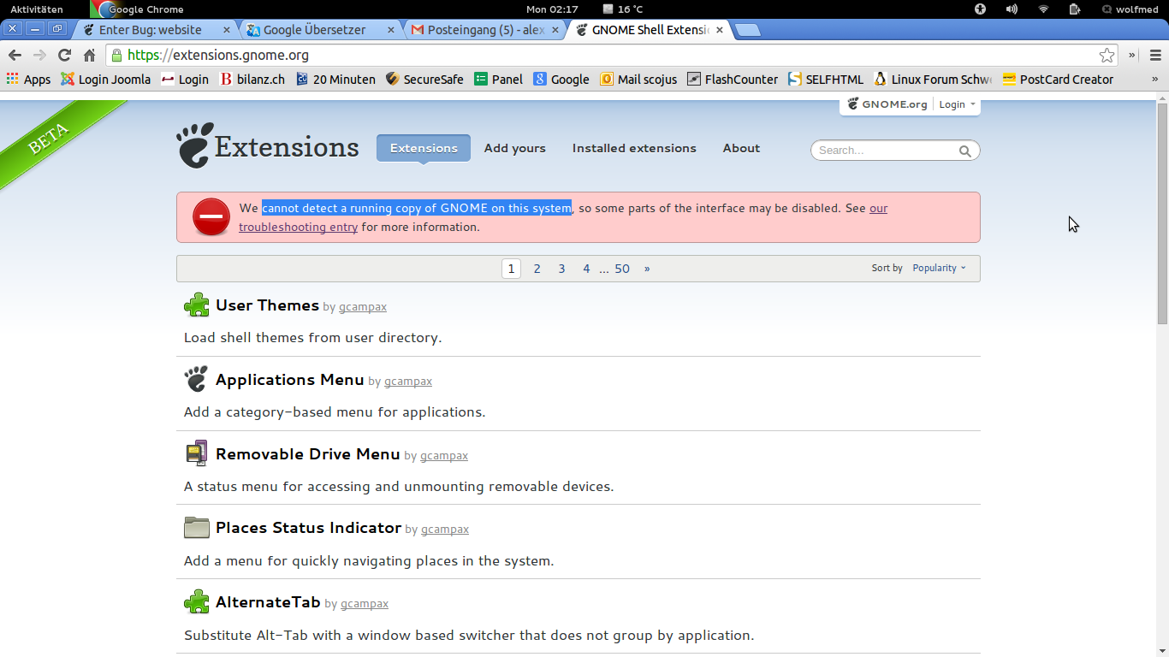1169x657 pixels.
Task: Reload the page with the refresh icon
Action: [x=64, y=55]
